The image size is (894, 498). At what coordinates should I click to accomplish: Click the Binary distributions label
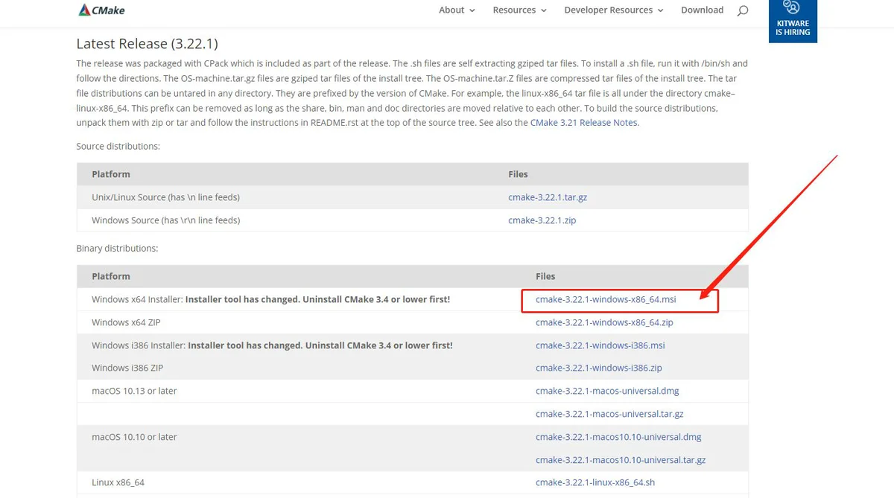tap(117, 248)
